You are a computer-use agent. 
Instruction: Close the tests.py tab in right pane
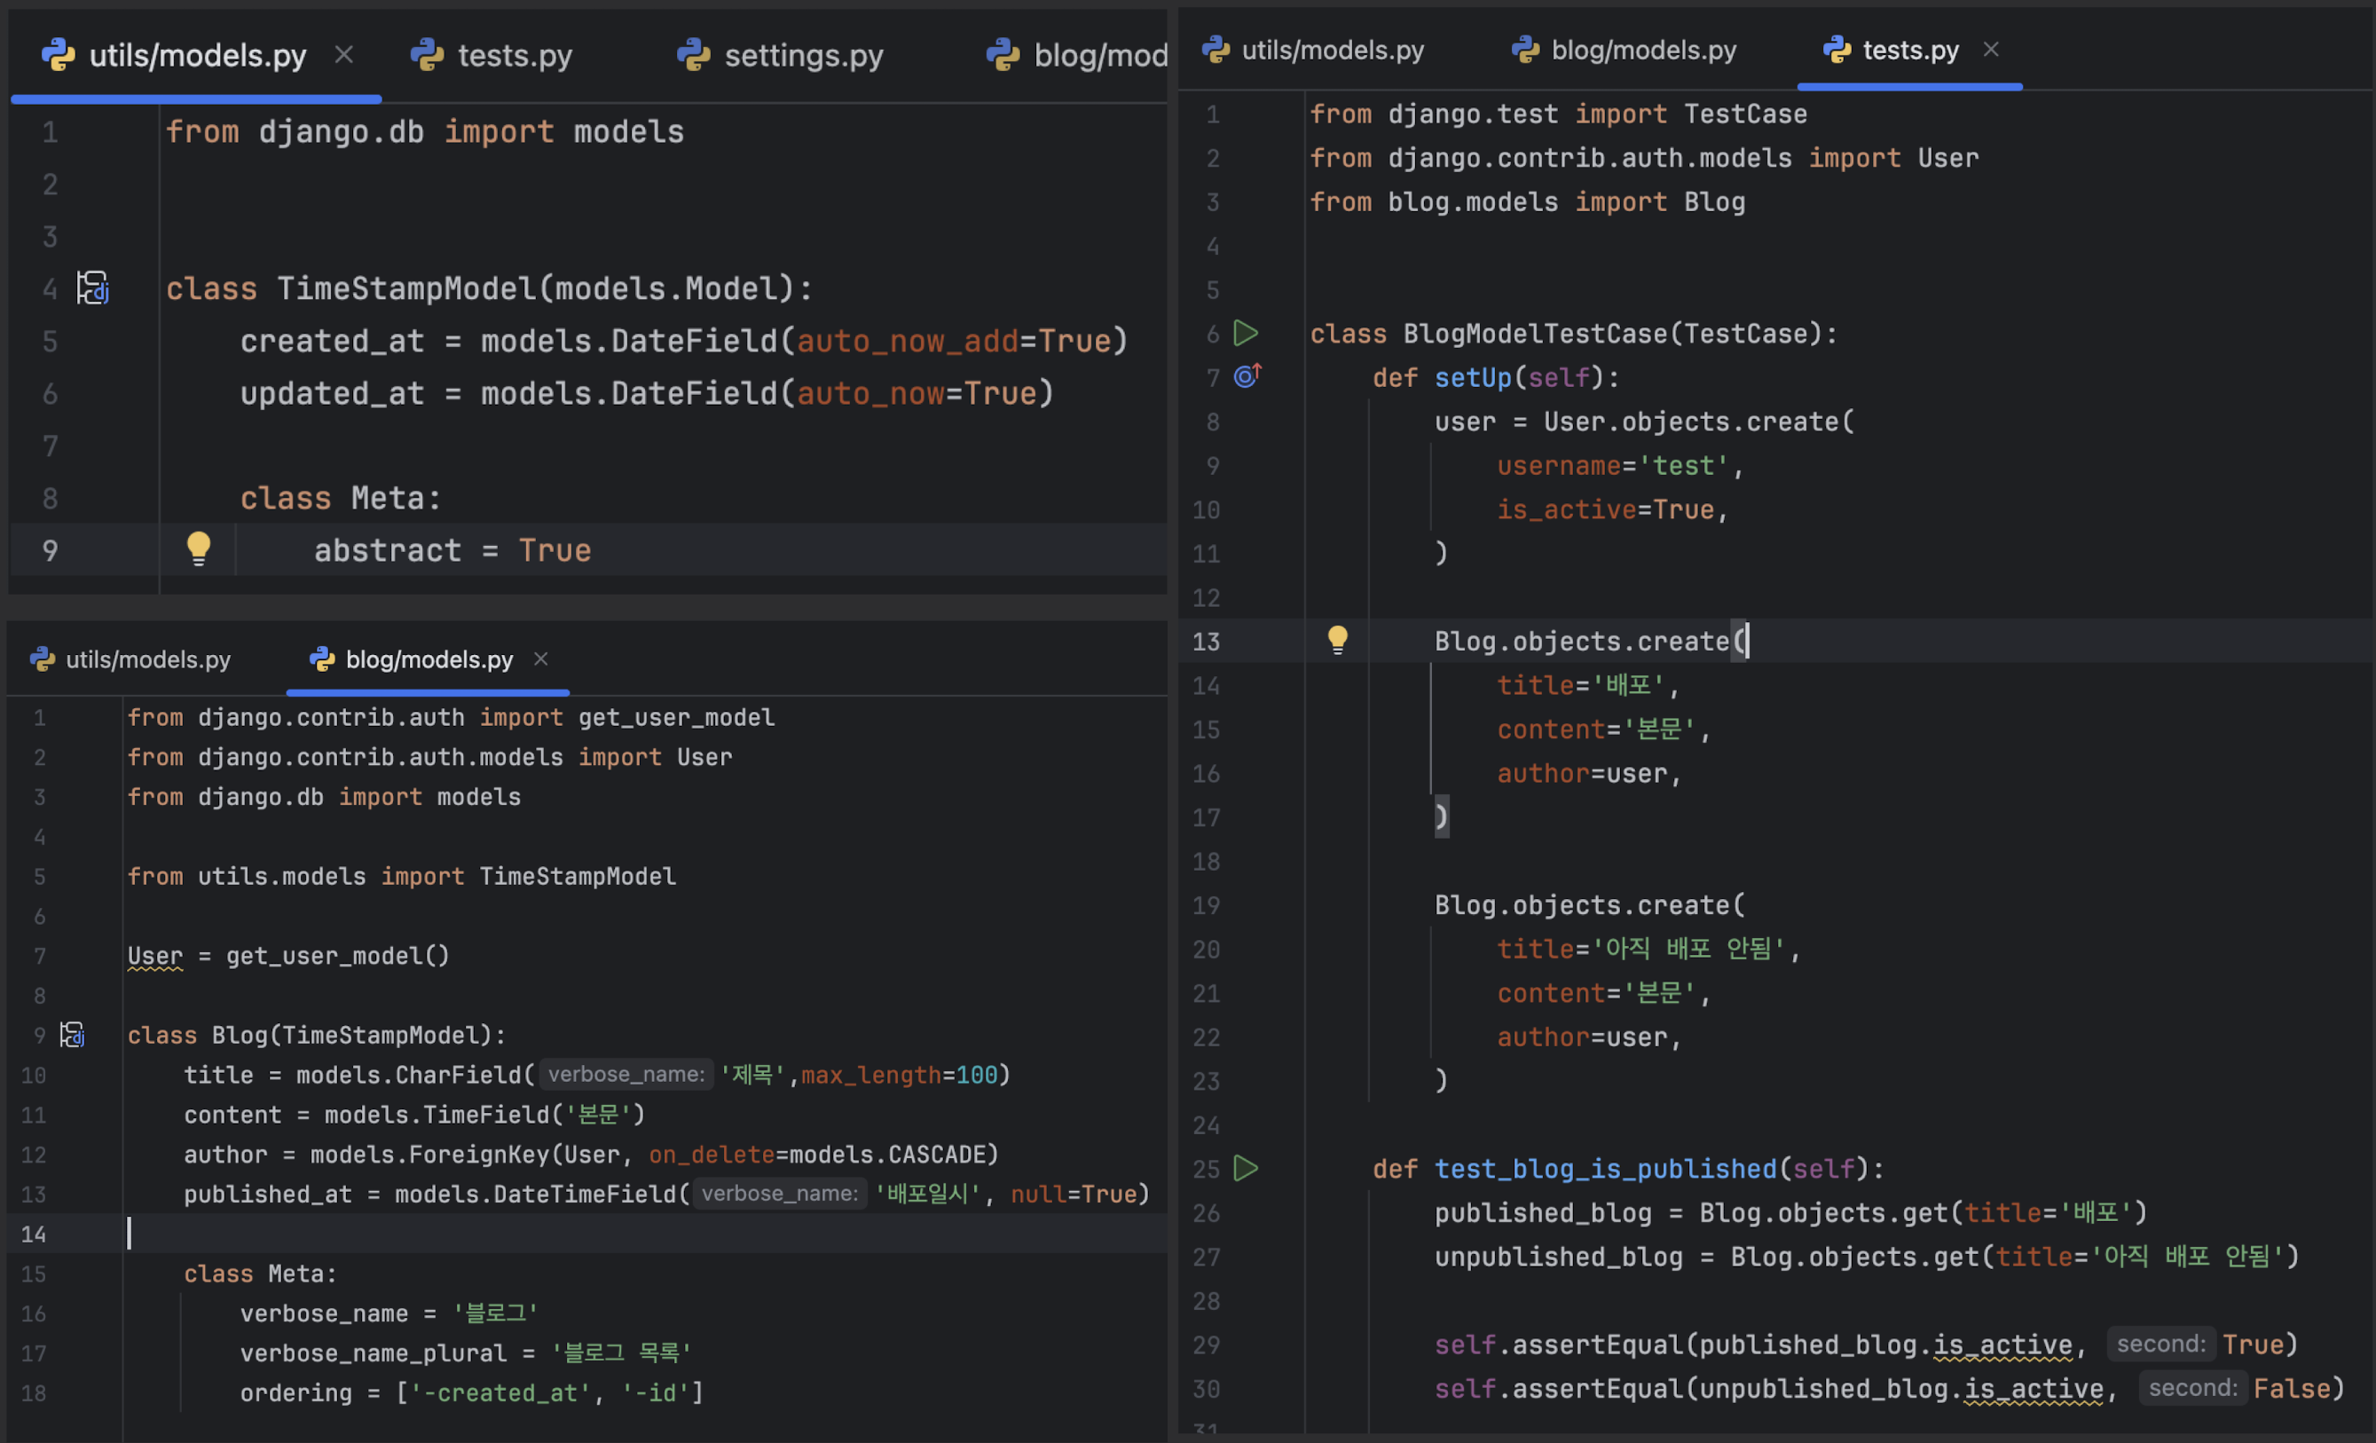pos(1991,49)
